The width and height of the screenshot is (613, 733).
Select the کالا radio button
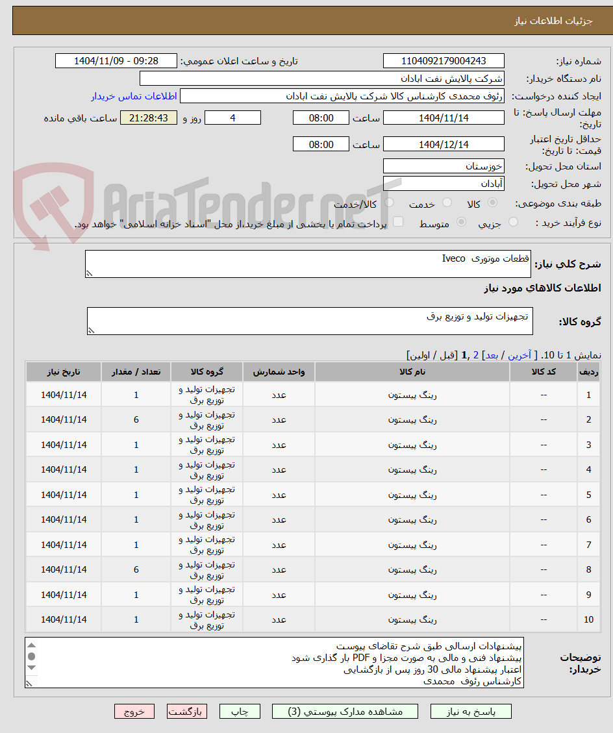point(492,203)
